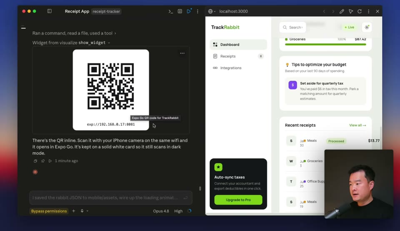Click the S avatar of Meals $13.77 receipt
400x231 pixels.
click(291, 141)
